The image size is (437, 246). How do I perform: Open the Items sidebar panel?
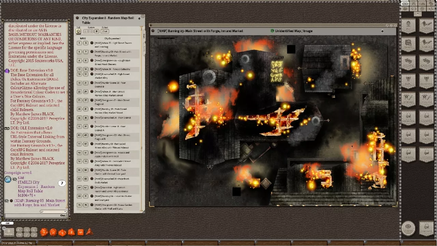pos(408,99)
